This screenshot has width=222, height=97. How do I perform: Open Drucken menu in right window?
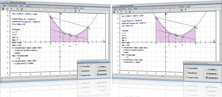click(x=182, y=7)
